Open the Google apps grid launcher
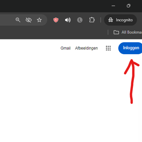Viewport: 142px width, 142px height. (108, 48)
